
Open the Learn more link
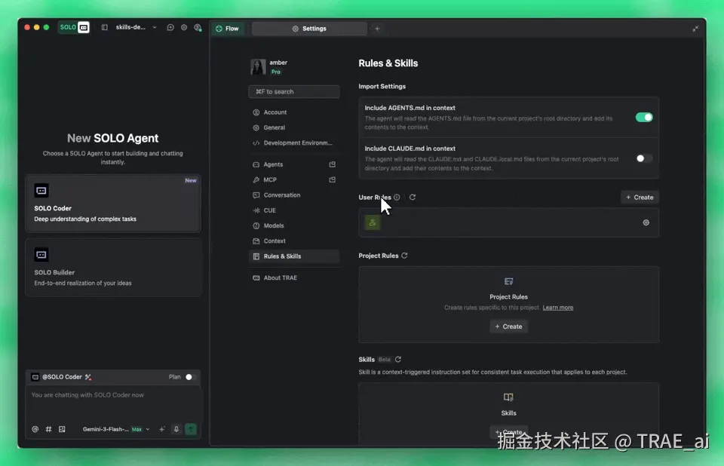tap(558, 308)
